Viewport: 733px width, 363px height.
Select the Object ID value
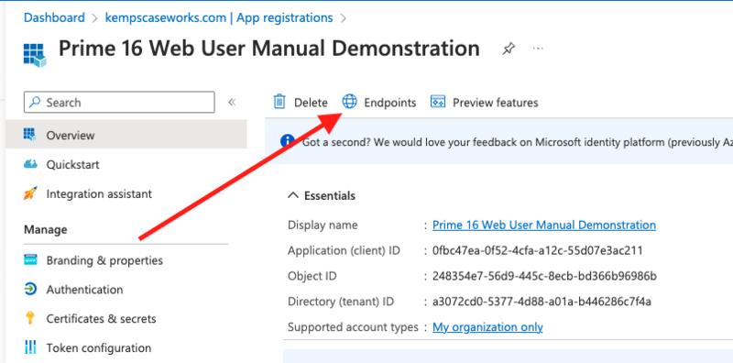pos(544,277)
